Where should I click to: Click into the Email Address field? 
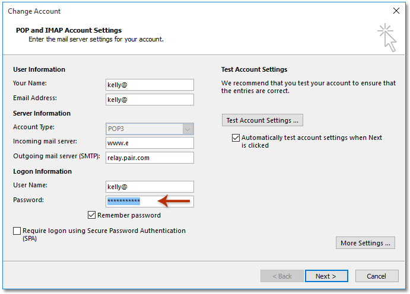(x=150, y=100)
